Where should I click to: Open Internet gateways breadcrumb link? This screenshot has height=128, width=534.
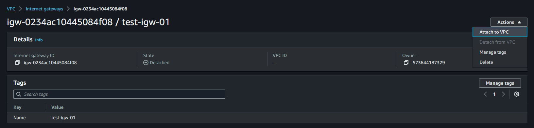click(44, 9)
